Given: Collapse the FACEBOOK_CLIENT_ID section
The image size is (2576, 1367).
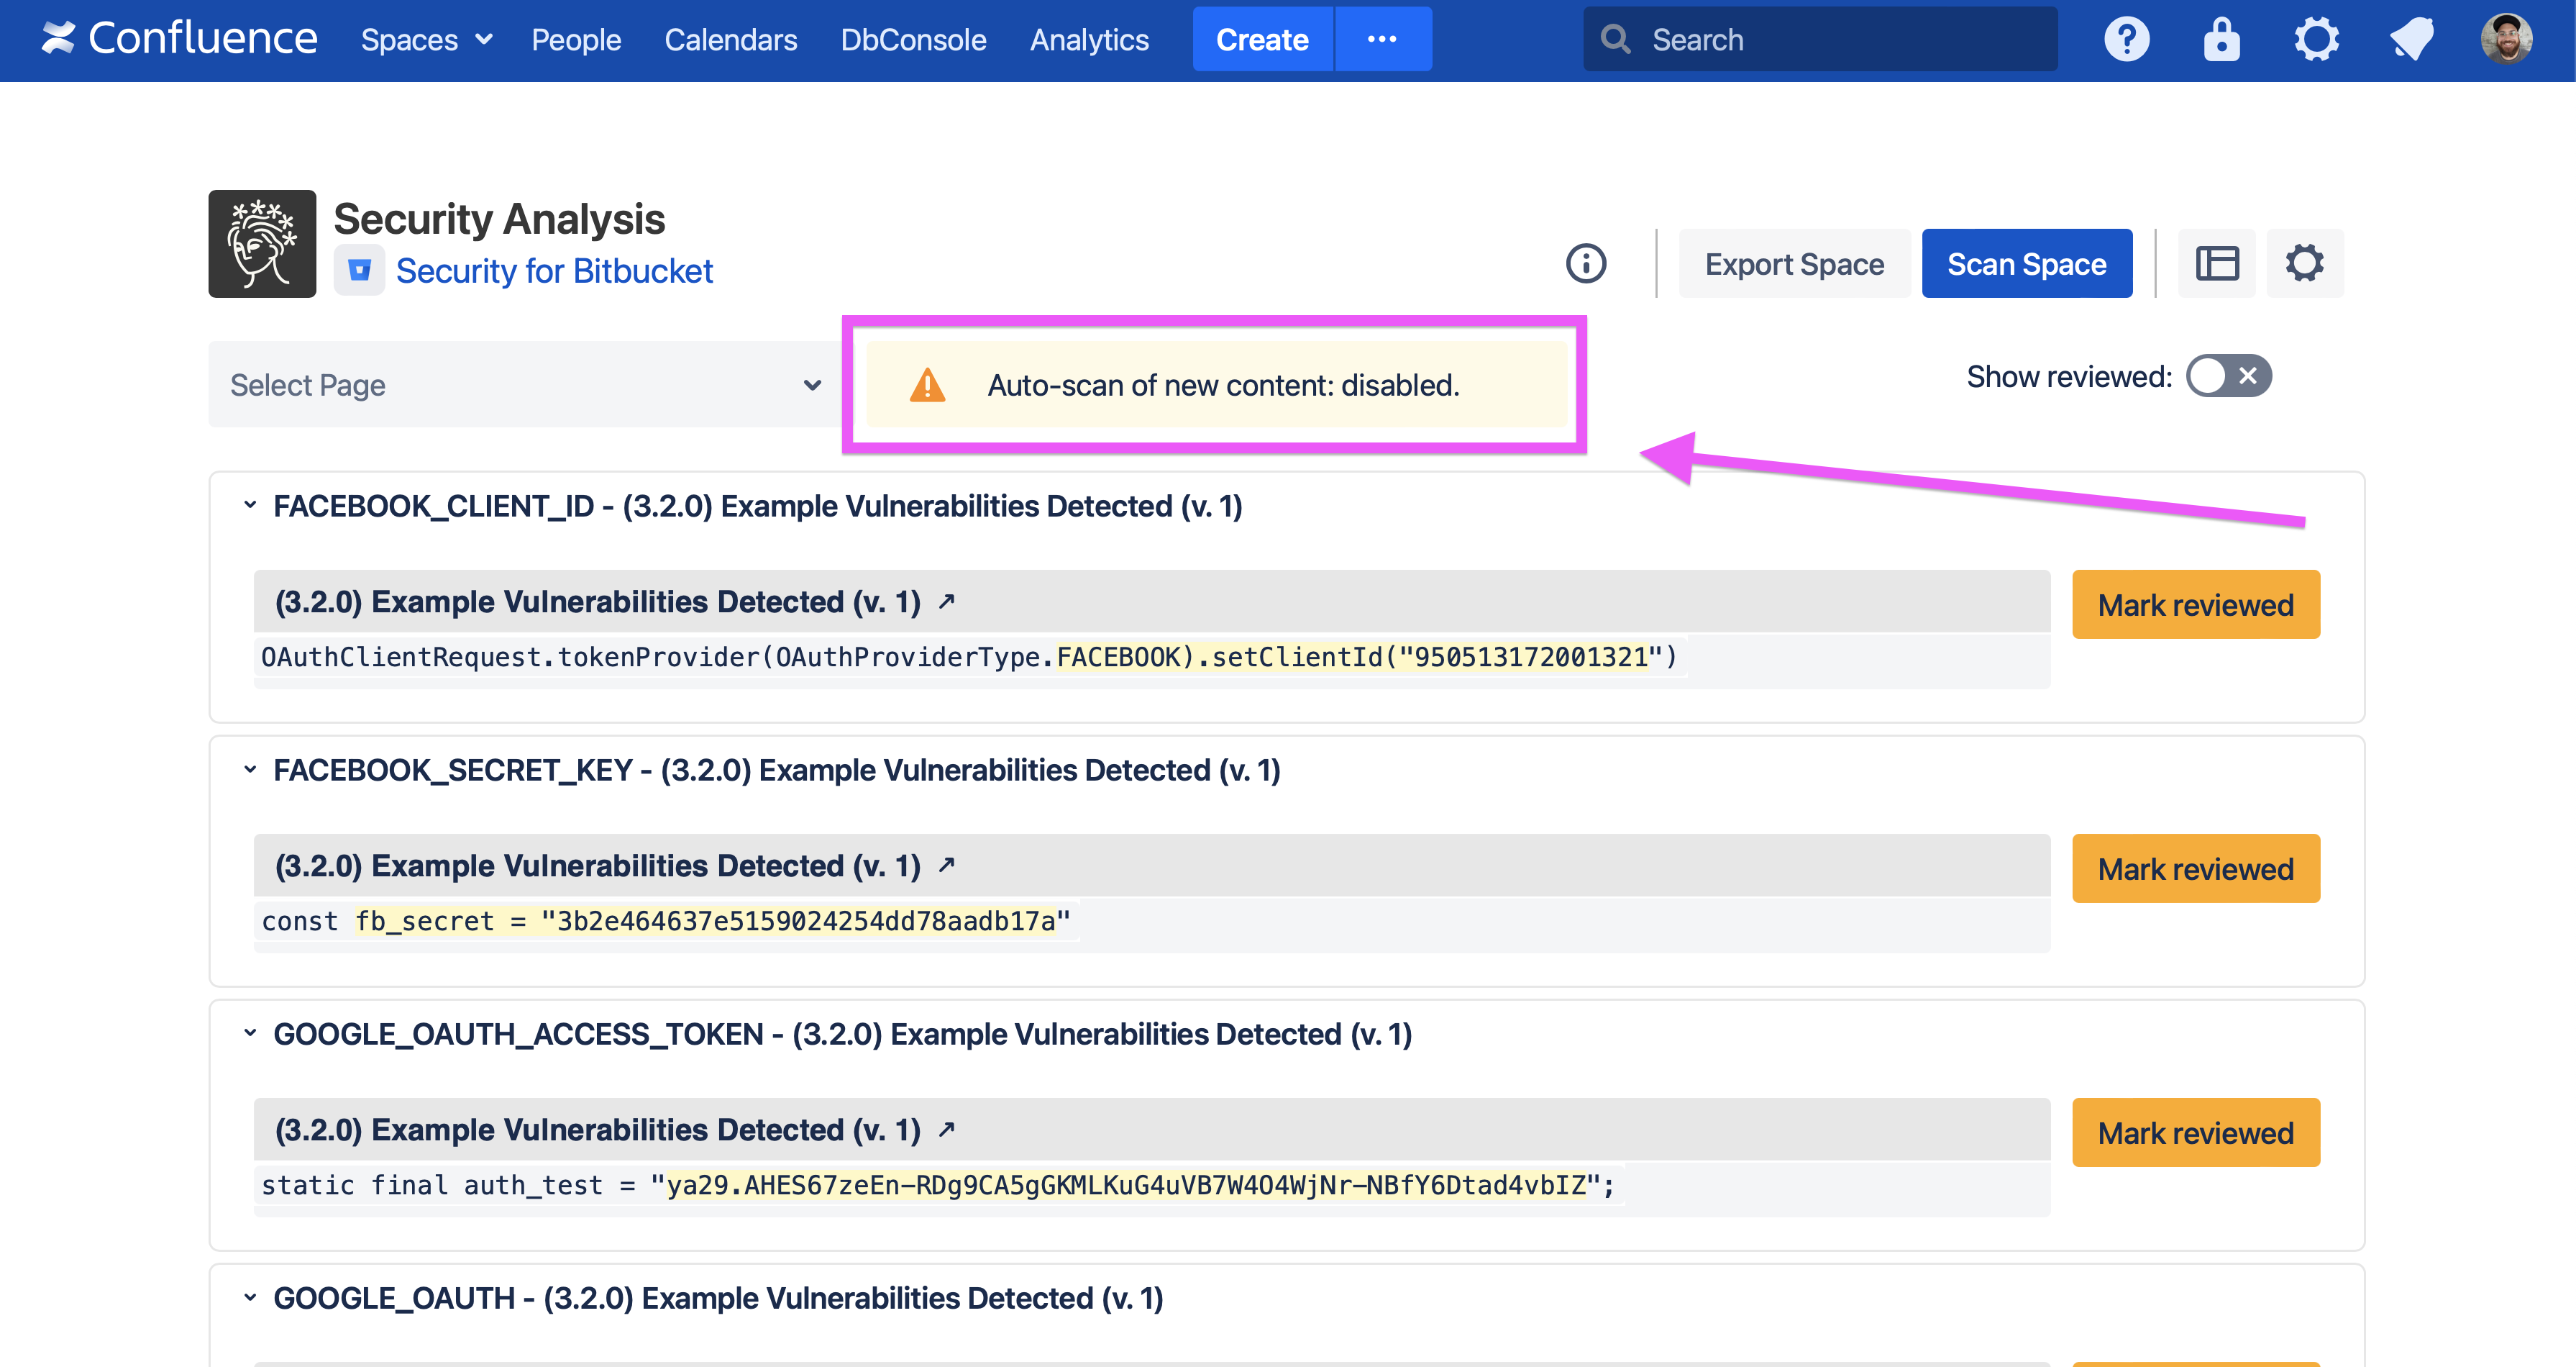Looking at the screenshot, I should pos(250,505).
